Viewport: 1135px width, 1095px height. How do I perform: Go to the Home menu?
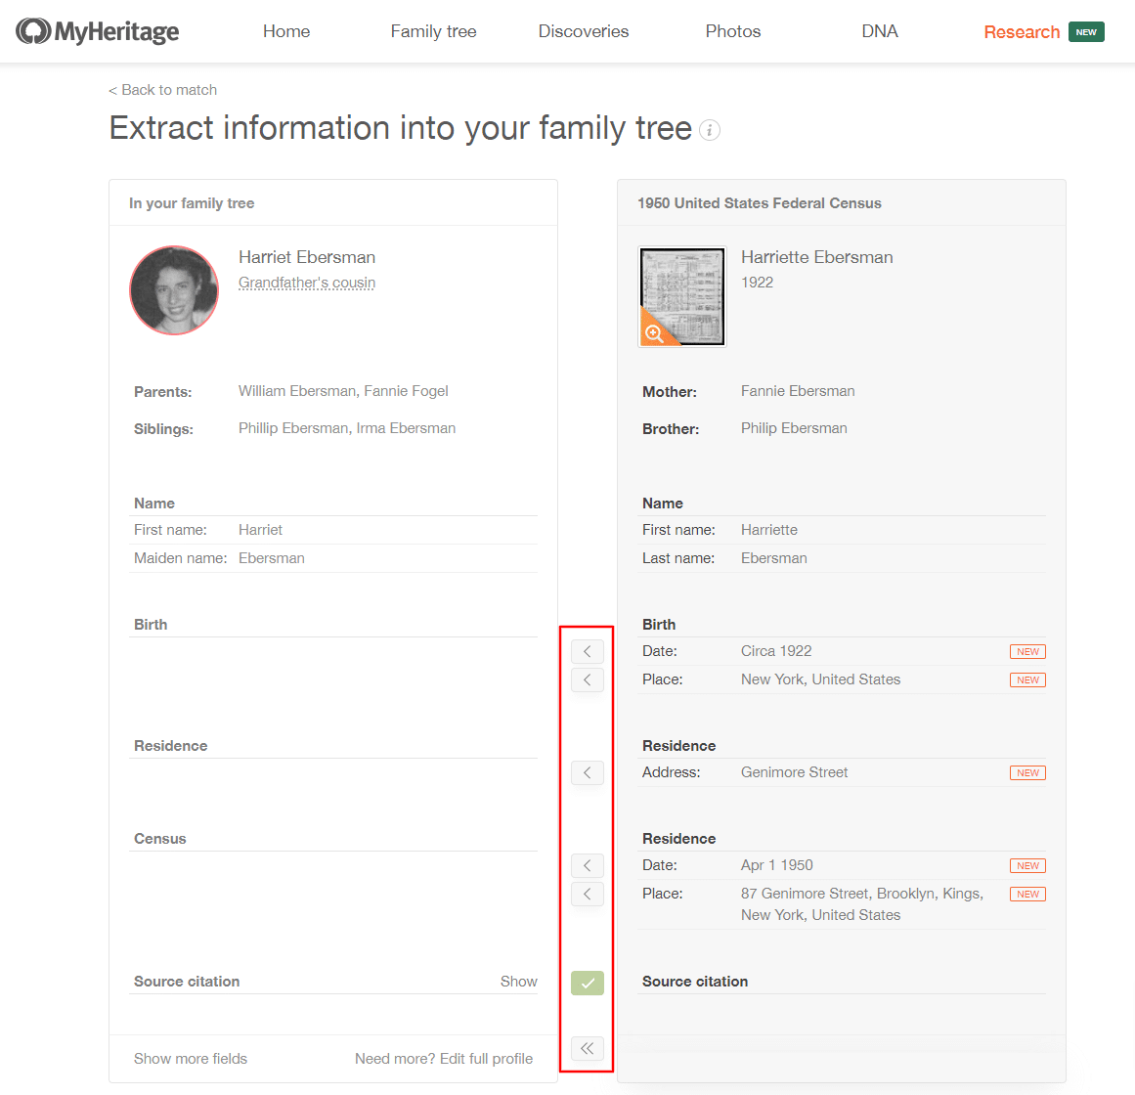[286, 32]
